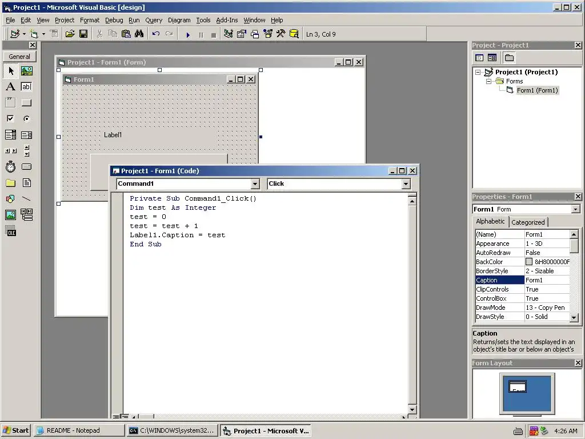Open the dropdown arrow beside Add Form
Viewport: 585px width, 439px height.
pyautogui.click(x=43, y=34)
